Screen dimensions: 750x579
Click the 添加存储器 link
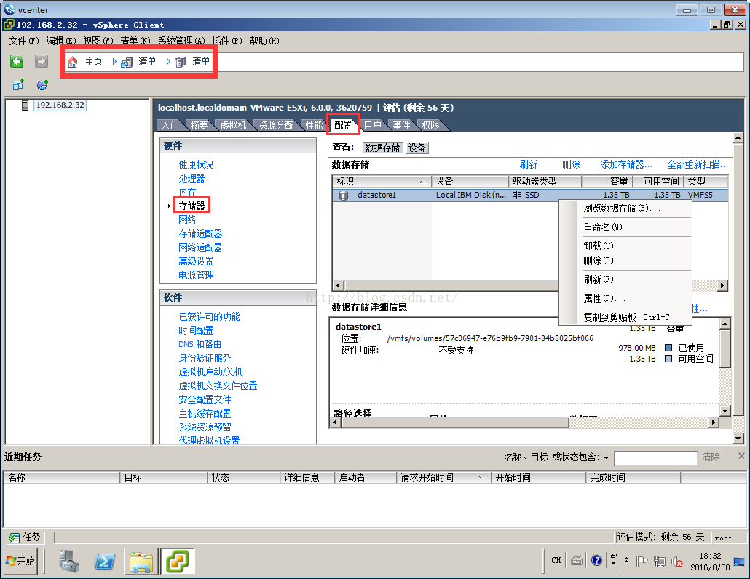point(626,165)
